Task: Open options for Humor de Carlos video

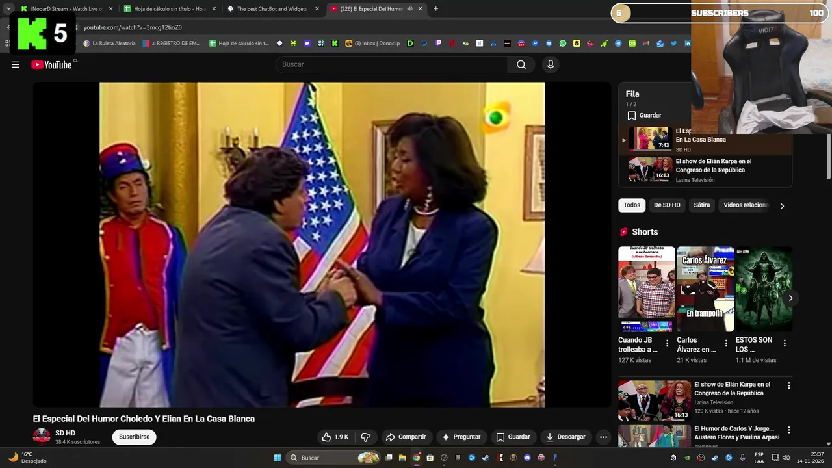Action: click(x=789, y=430)
